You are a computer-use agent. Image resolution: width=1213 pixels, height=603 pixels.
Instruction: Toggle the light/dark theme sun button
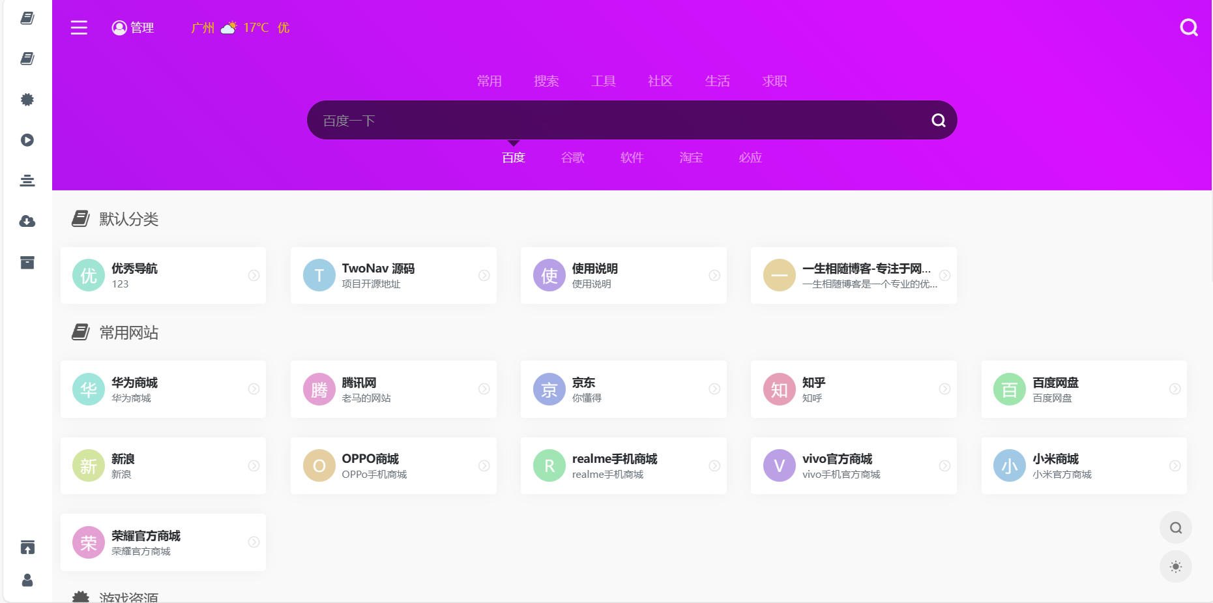[x=1176, y=566]
